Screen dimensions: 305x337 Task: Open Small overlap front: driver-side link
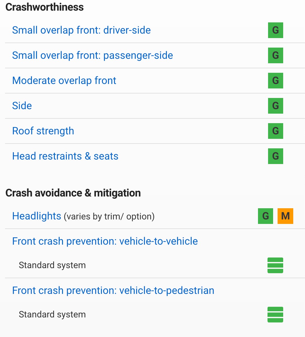pos(81,30)
